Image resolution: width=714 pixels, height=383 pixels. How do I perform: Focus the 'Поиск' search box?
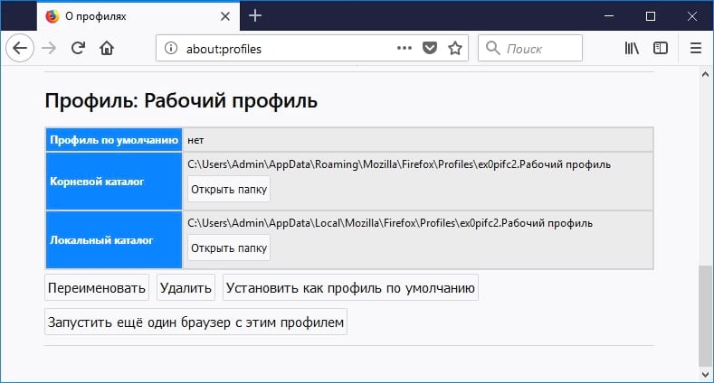[x=530, y=48]
